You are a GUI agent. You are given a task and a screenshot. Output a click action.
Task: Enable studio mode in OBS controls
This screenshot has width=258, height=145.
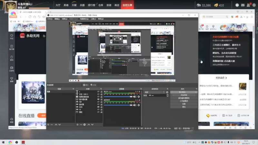tap(184, 101)
